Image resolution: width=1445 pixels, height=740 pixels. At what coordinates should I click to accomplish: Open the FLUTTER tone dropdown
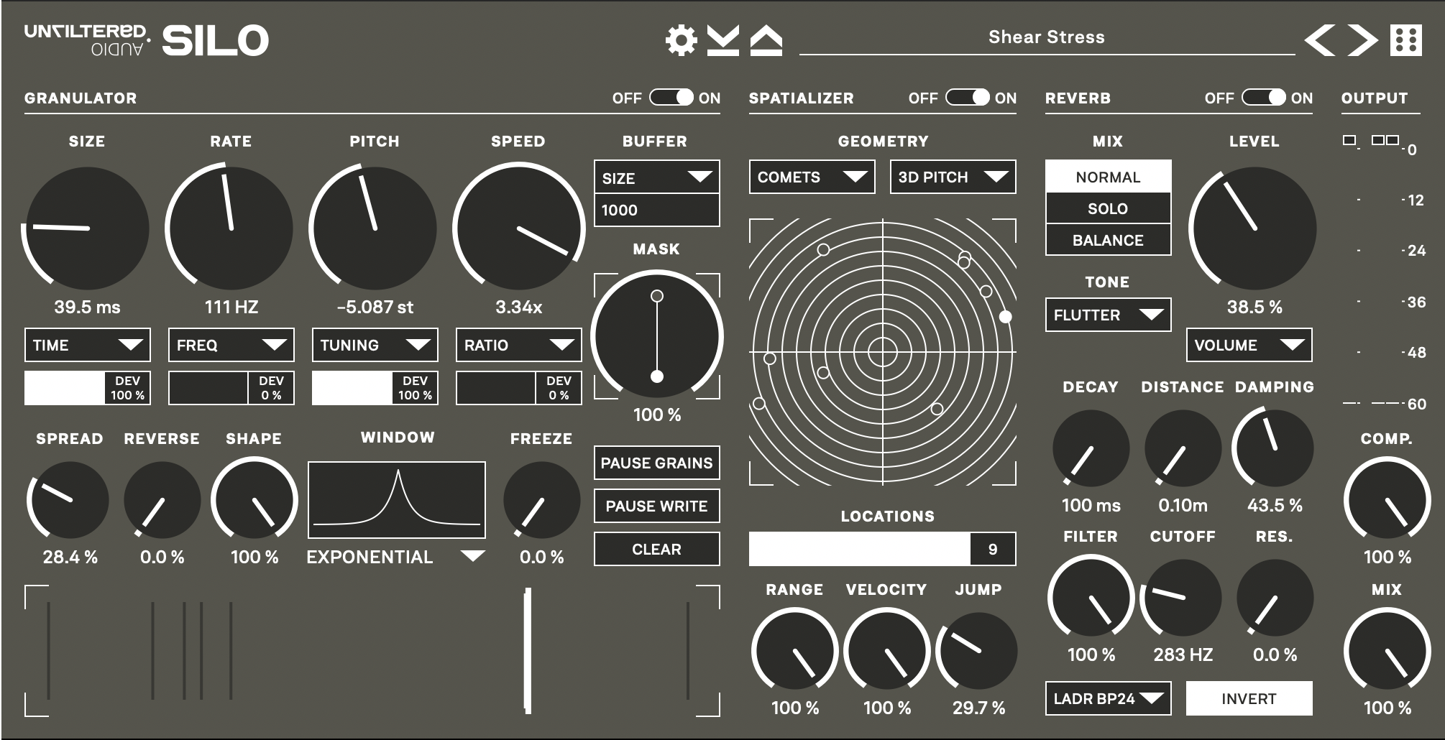1108,315
